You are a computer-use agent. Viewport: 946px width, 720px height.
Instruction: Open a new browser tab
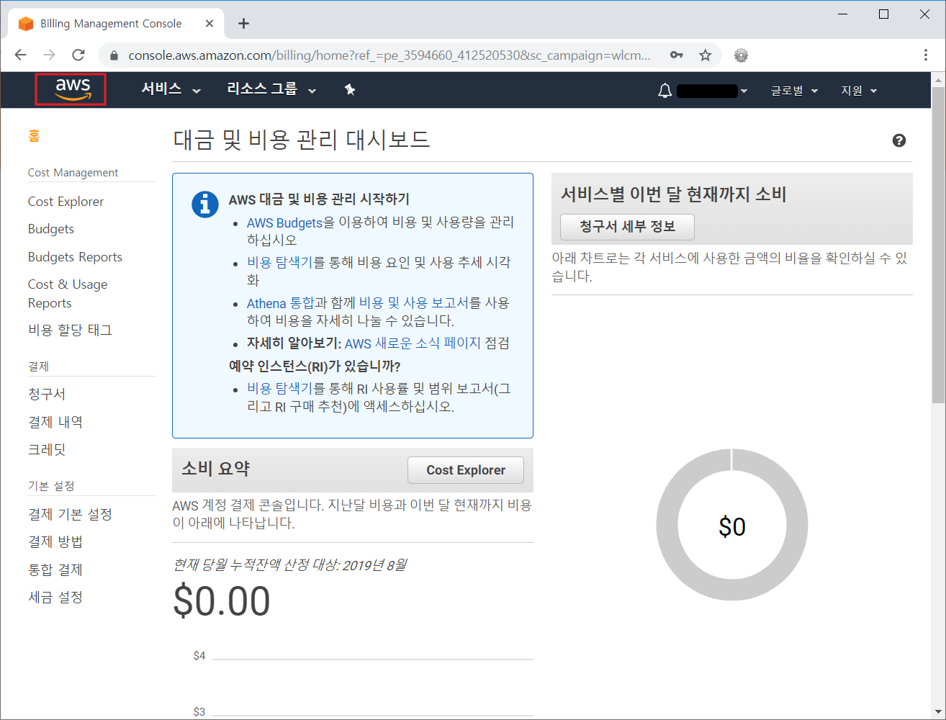point(244,24)
